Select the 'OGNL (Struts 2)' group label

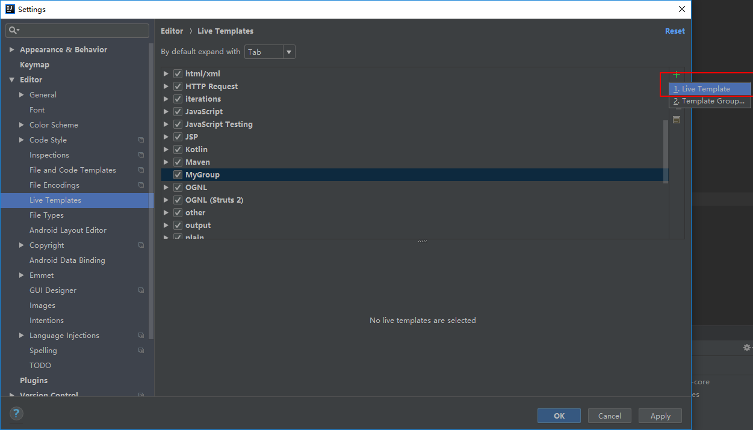[x=214, y=200]
